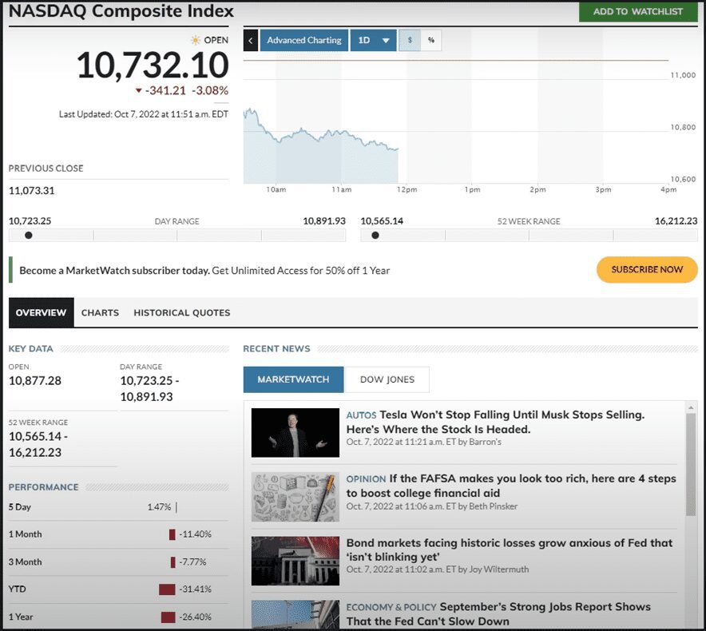The image size is (706, 631).
Task: Open Advanced Charting
Action: coord(303,40)
